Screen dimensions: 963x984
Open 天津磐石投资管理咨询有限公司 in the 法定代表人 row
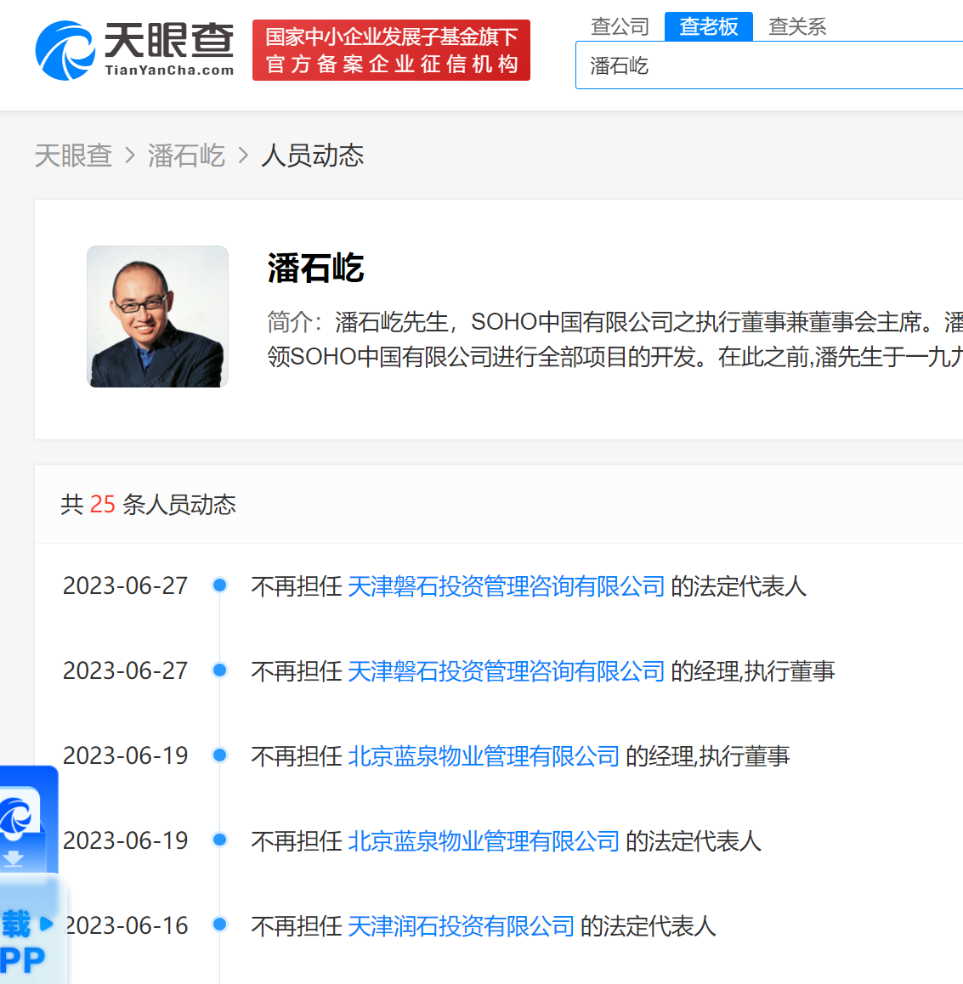point(506,586)
